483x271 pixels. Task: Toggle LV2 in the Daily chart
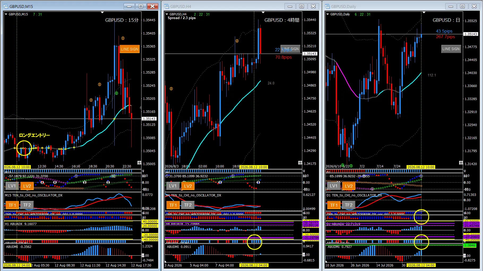click(349, 186)
